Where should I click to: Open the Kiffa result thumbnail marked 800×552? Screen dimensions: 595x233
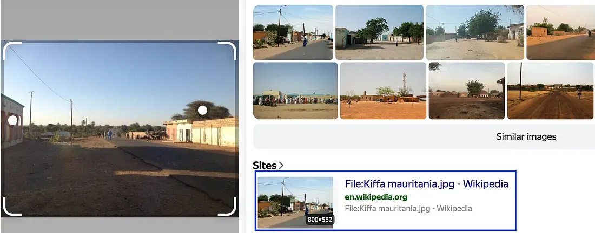295,202
